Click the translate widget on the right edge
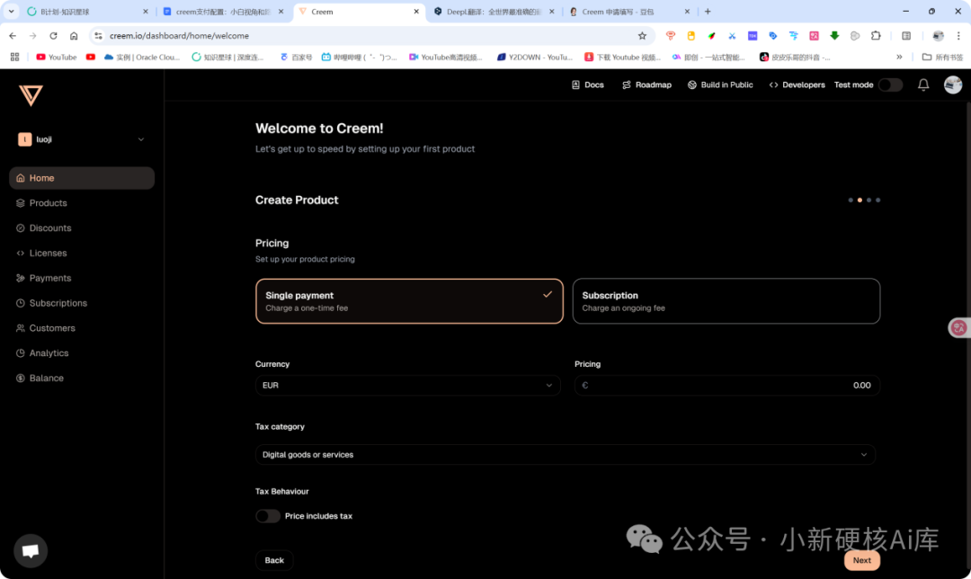 (x=959, y=327)
